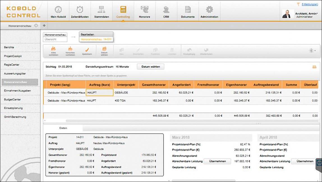The image size is (322, 182).
Task: Sort by Fremdhonorar column header
Action: click(x=208, y=85)
